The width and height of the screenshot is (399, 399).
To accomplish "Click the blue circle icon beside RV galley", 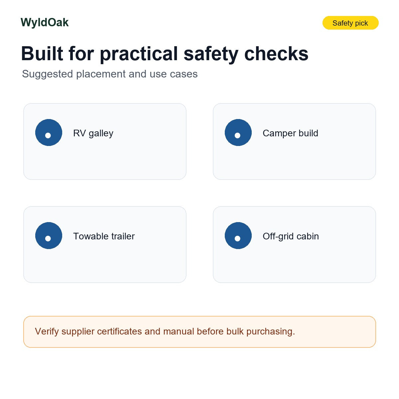I will point(49,132).
